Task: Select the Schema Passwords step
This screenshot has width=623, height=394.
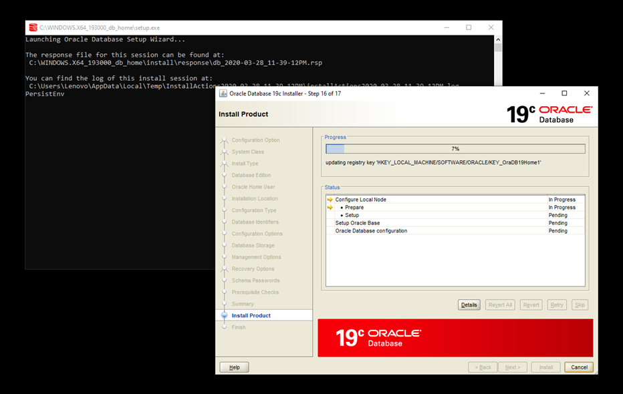Action: tap(255, 280)
